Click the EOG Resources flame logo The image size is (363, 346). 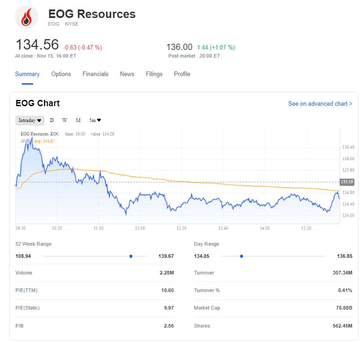click(27, 17)
